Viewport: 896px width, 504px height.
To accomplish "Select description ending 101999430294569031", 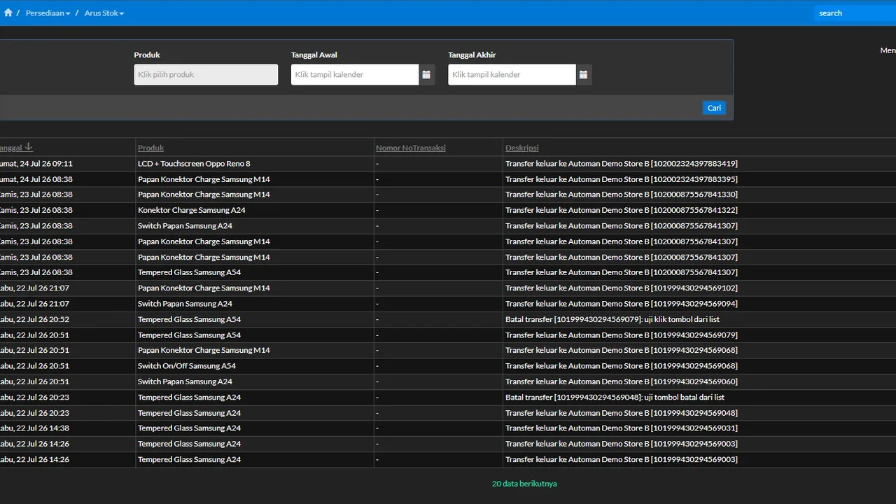I will click(x=621, y=428).
